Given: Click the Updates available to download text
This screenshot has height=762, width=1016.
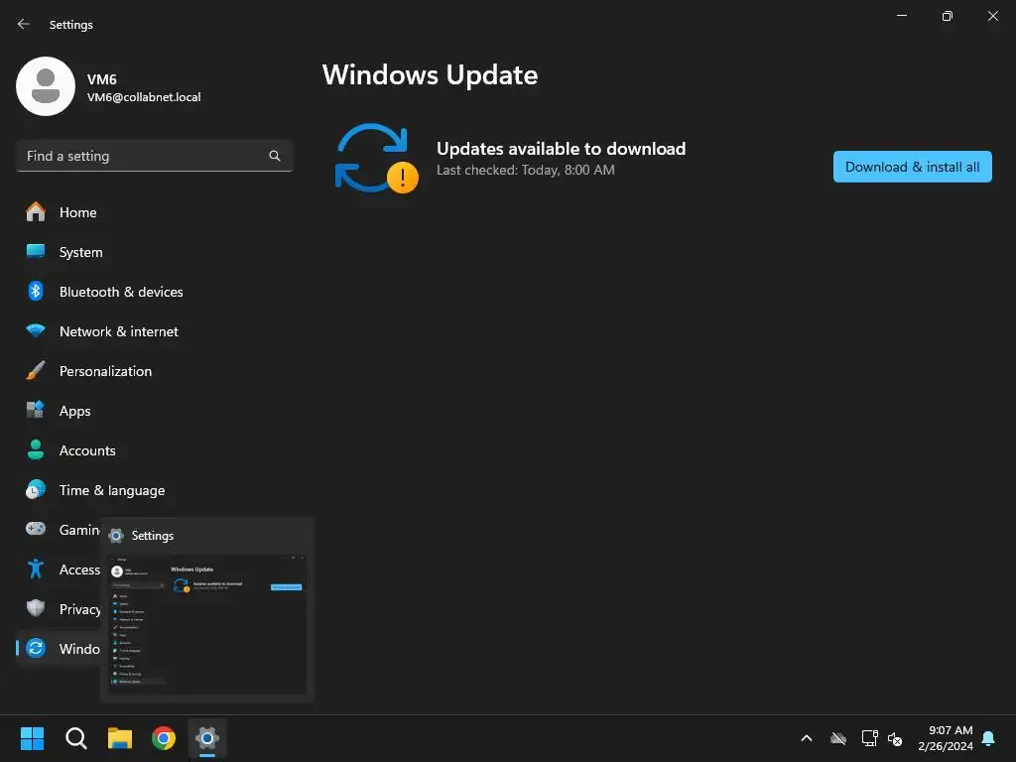Looking at the screenshot, I should [562, 149].
